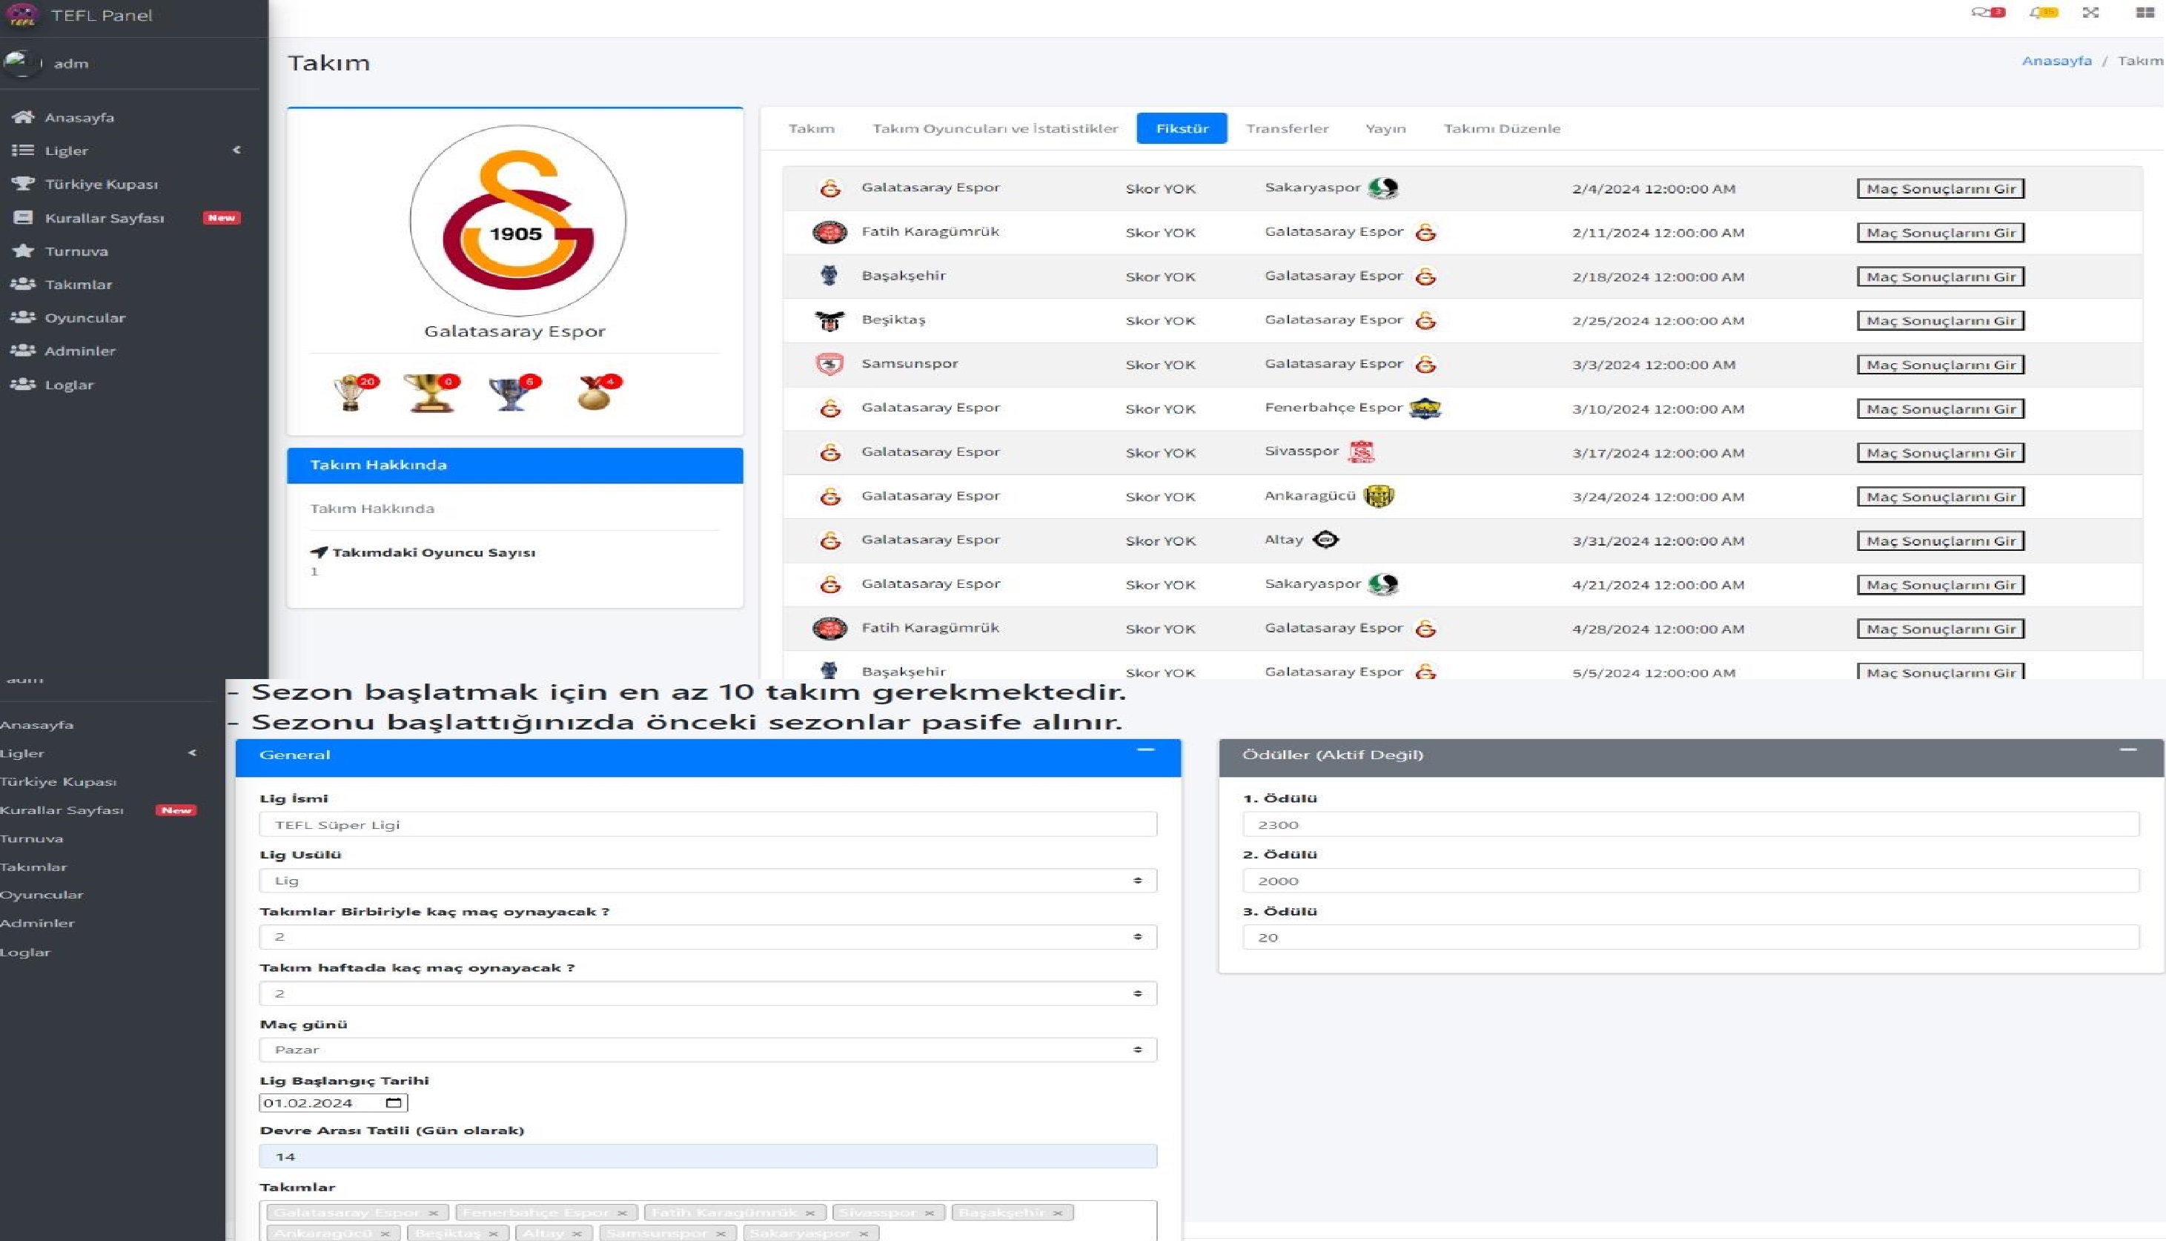Click the people icon beside Adminler
Viewport: 2166px width, 1241px height.
click(x=23, y=351)
